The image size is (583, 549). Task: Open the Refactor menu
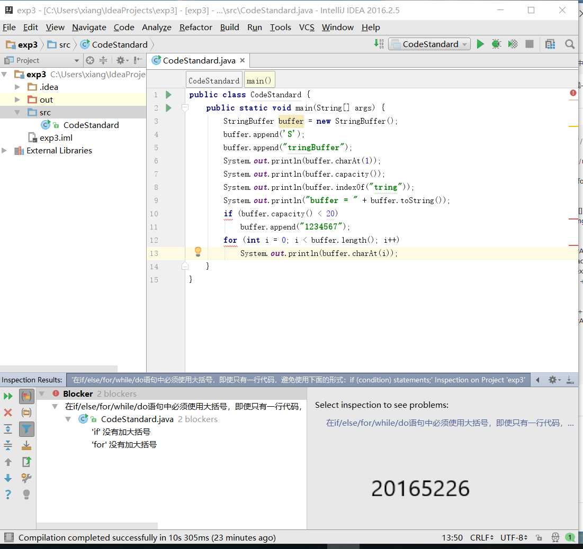click(195, 28)
